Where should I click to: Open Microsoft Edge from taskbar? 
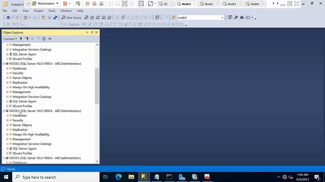(x=118, y=177)
